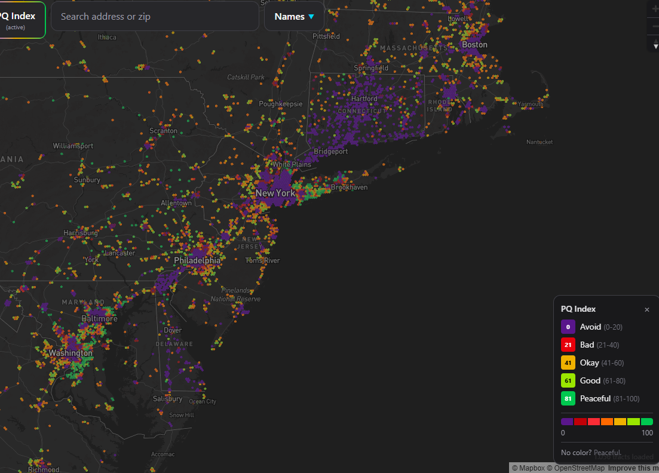Click the Salisbury map label

[168, 399]
